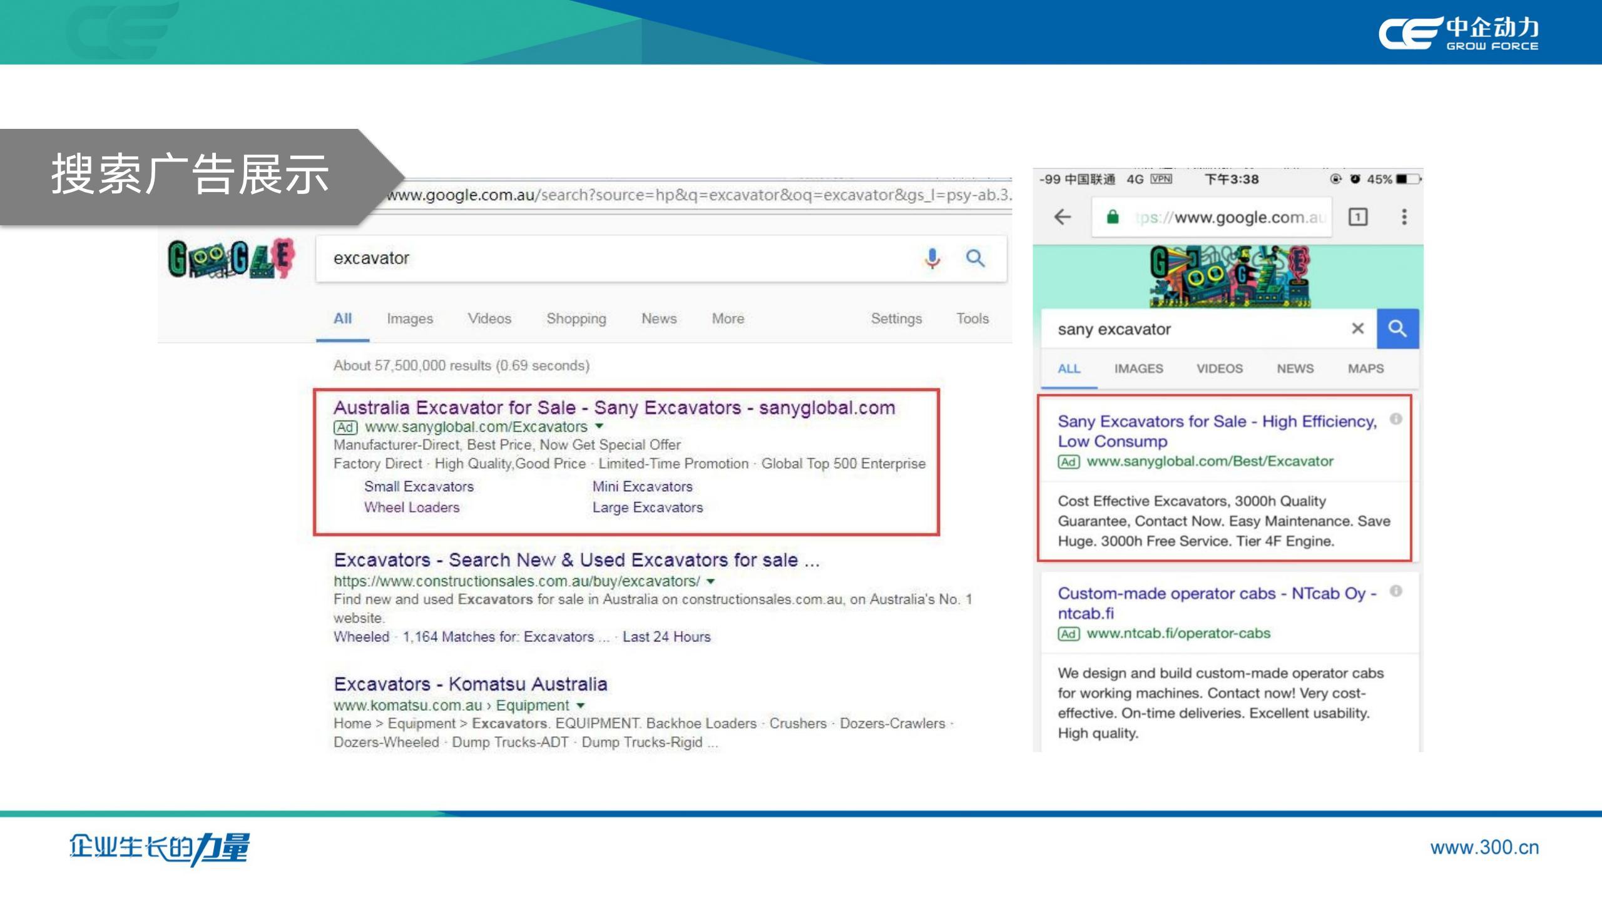Click info icon on NTcab ad
Viewport: 1602px width, 901px height.
click(1396, 591)
